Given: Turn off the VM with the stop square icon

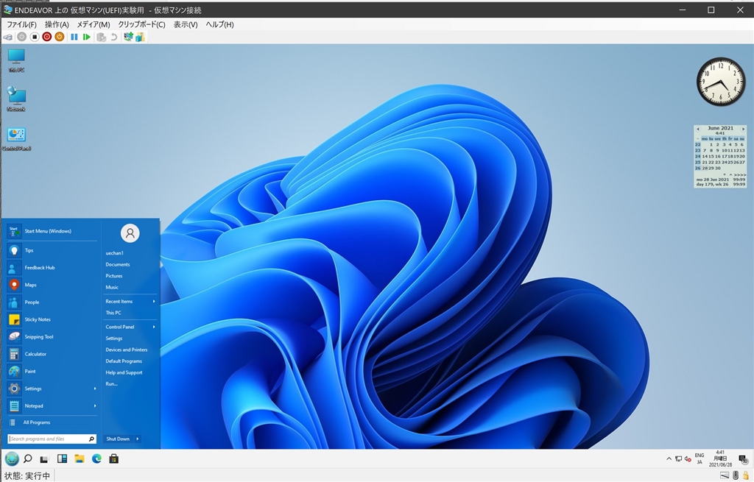Looking at the screenshot, I should point(34,37).
